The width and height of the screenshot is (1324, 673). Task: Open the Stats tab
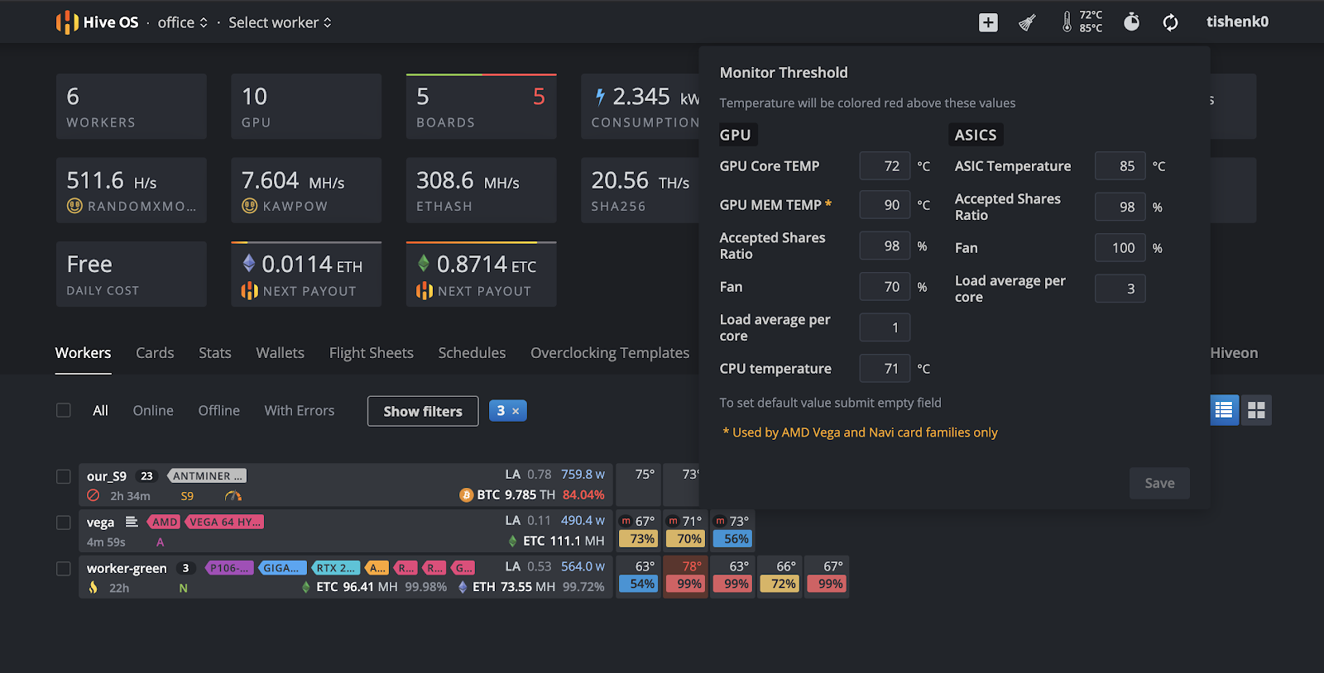pyautogui.click(x=215, y=353)
